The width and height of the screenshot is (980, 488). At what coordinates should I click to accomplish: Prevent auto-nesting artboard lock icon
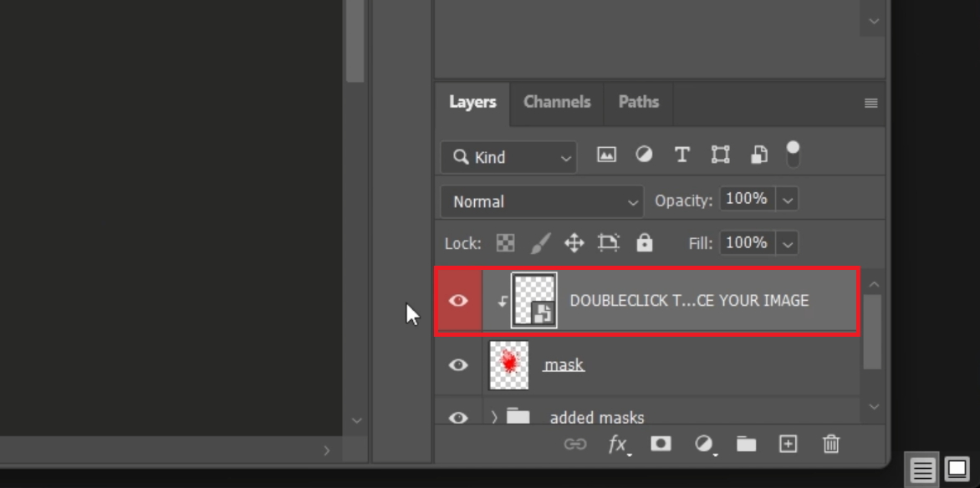608,242
